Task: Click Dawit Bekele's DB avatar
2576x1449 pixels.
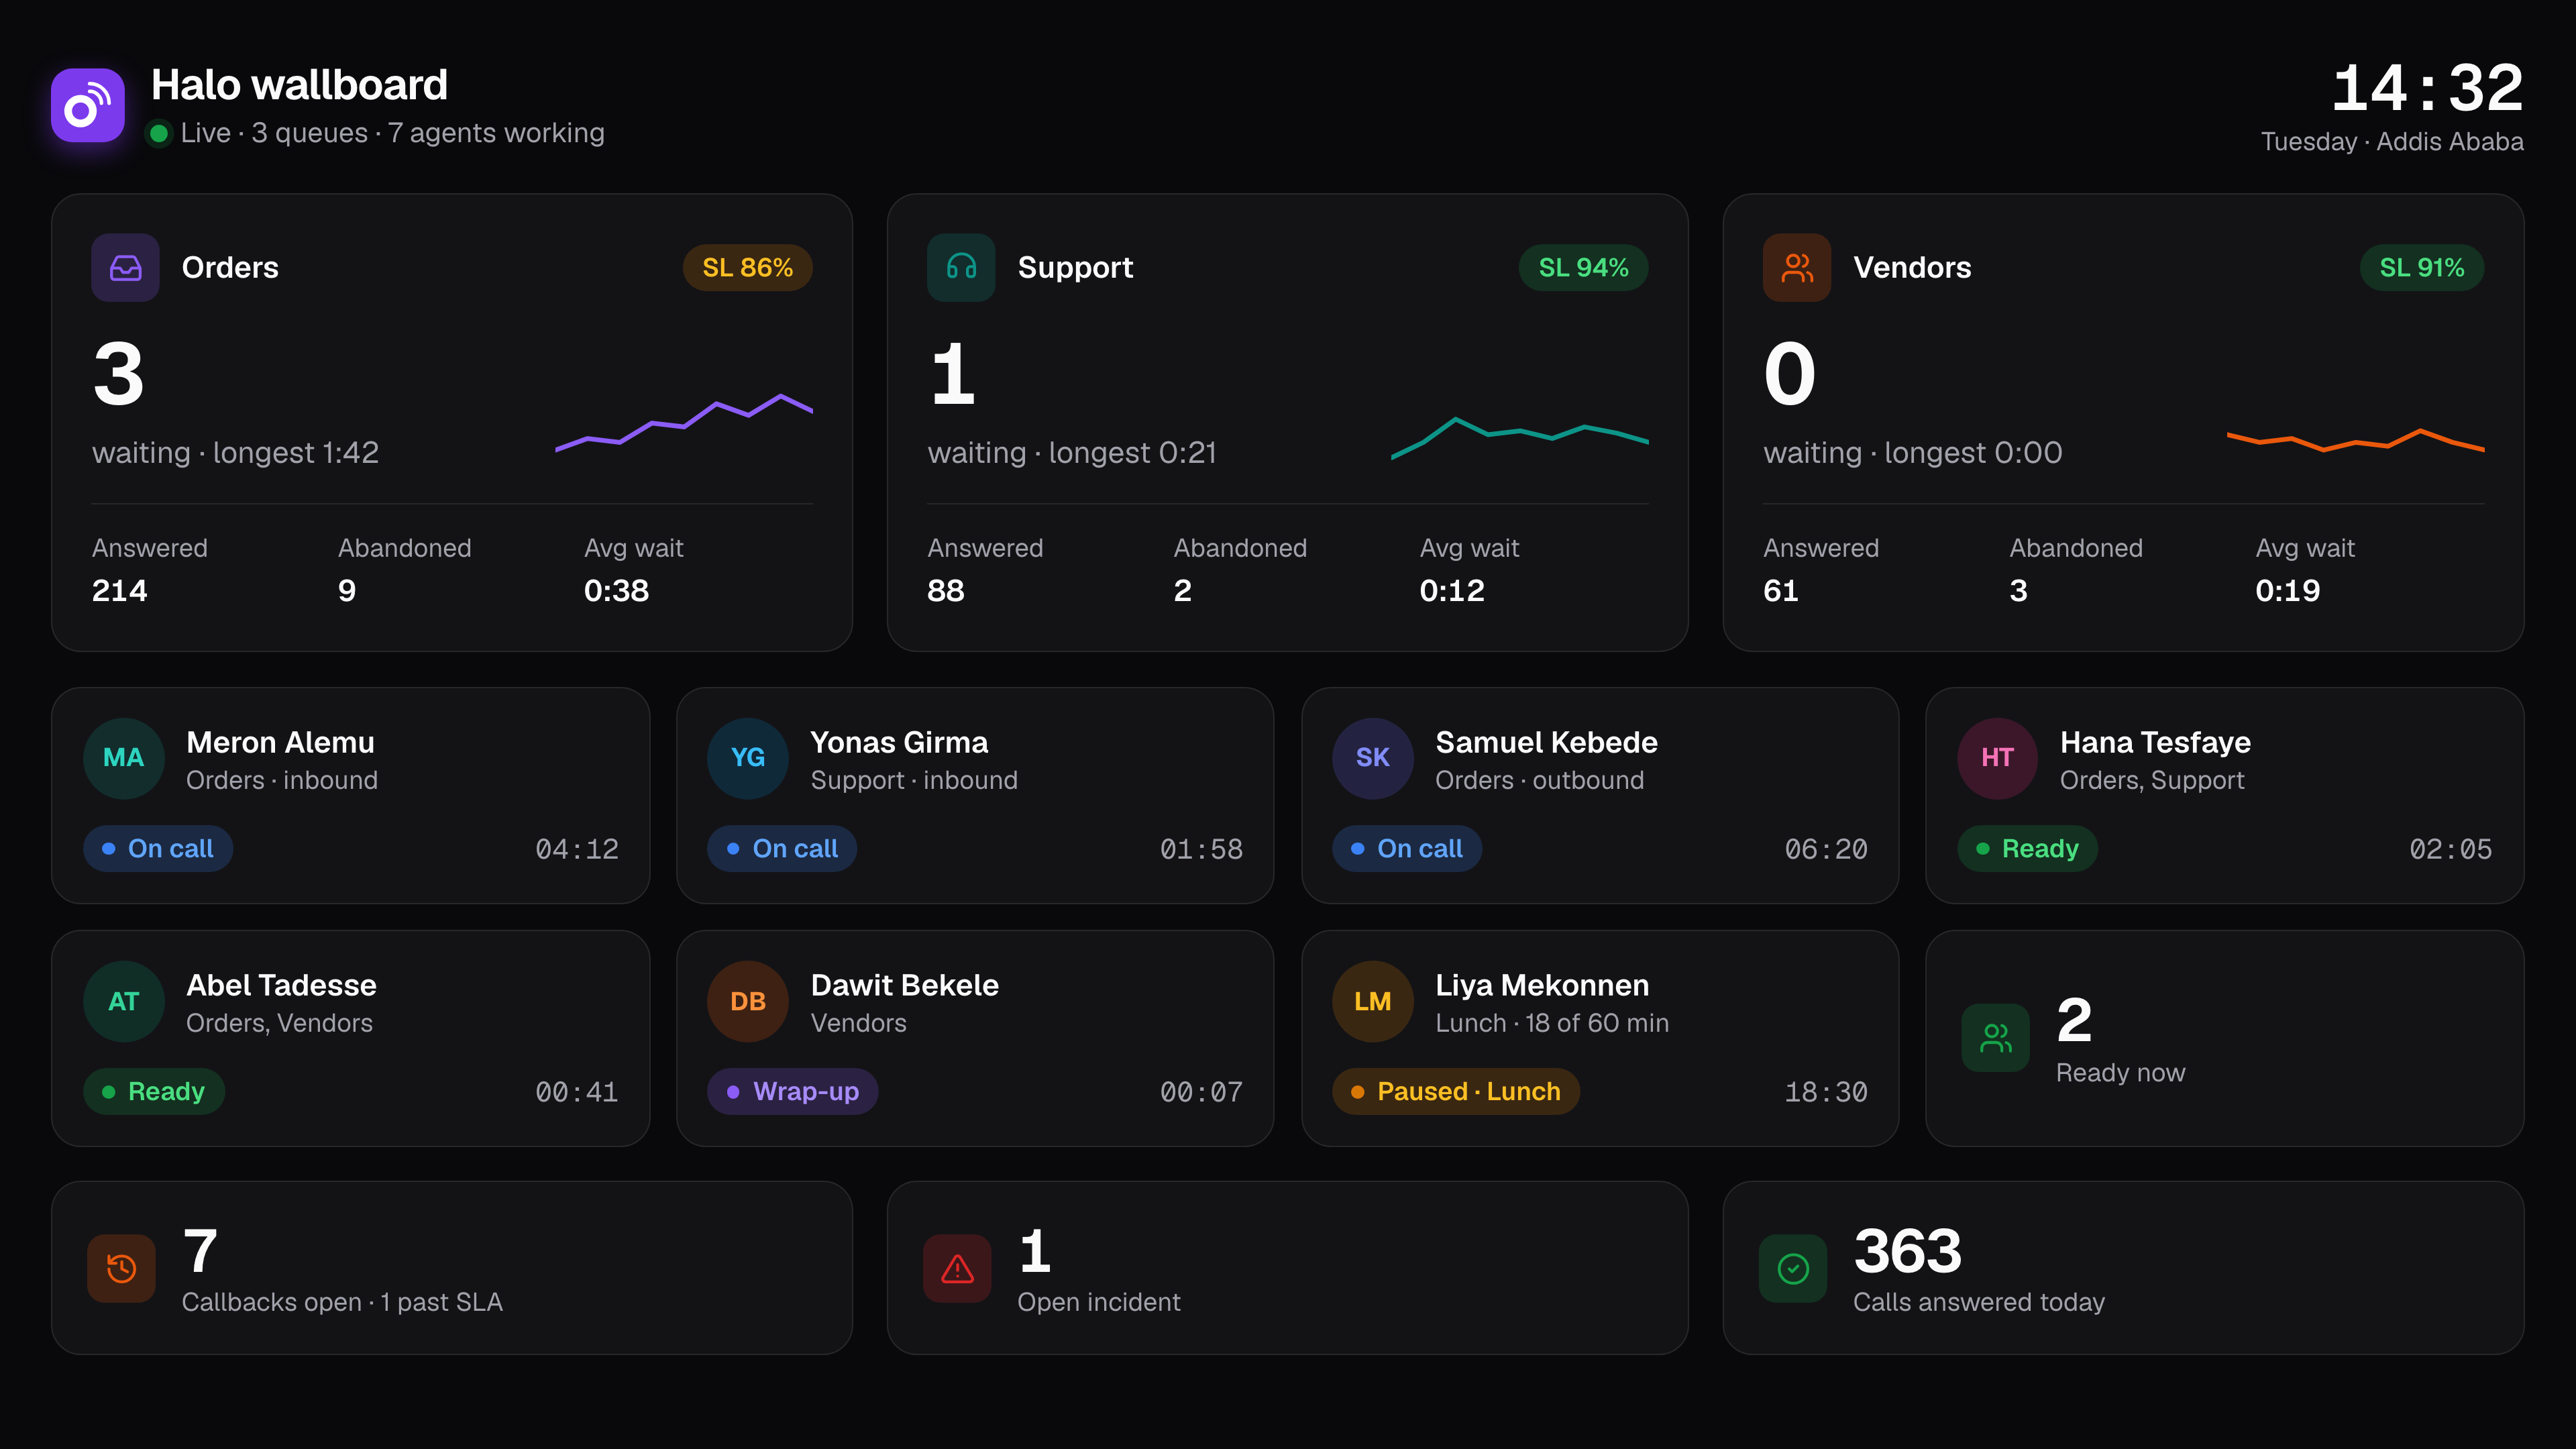Action: 748,1001
